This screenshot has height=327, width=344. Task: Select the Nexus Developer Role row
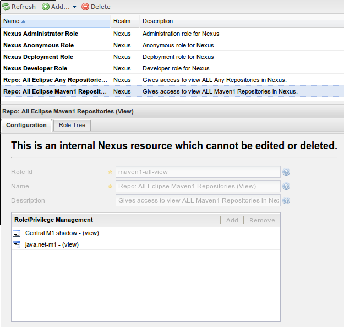tap(172, 68)
